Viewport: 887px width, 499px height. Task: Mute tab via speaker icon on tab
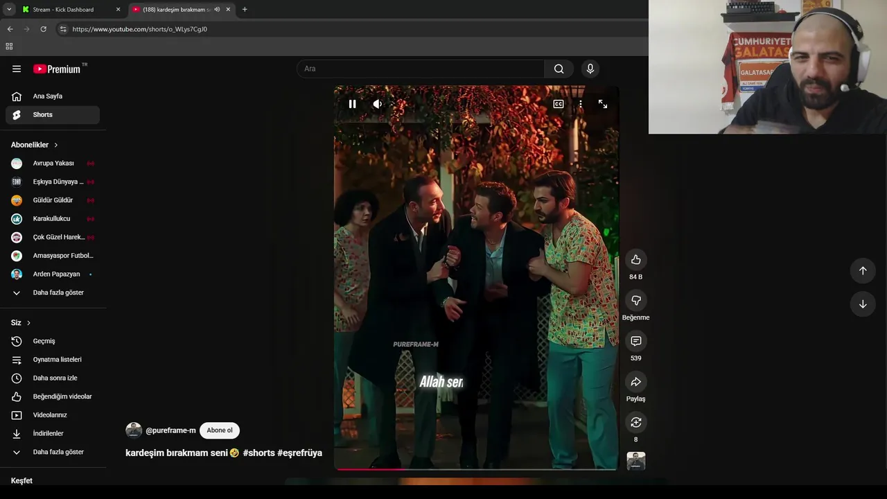coord(217,10)
